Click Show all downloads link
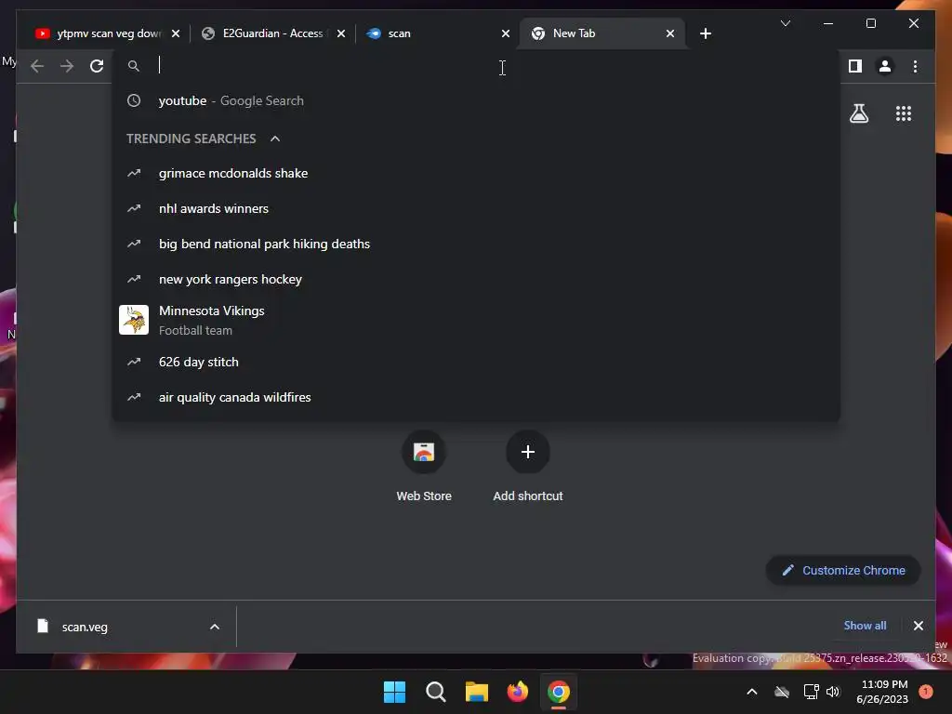This screenshot has height=714, width=952. (865, 626)
